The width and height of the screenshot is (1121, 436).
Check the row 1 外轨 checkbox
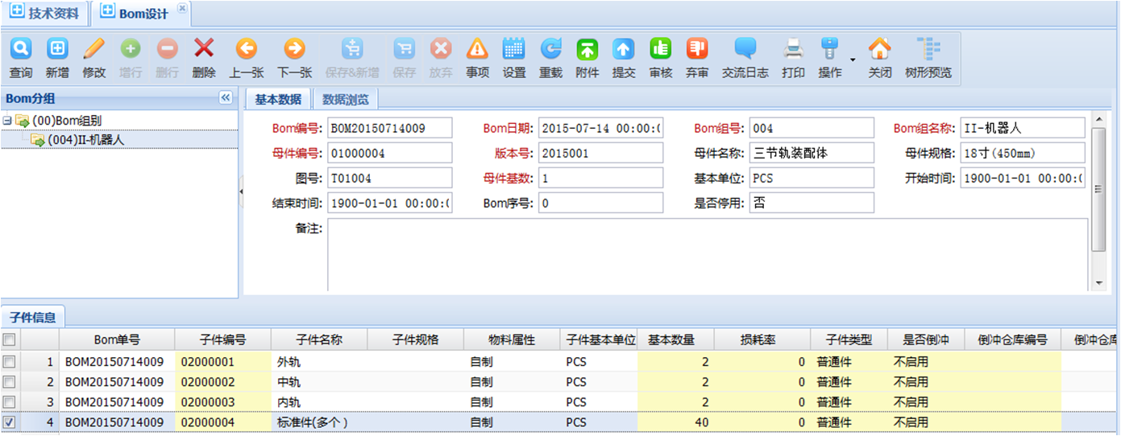click(9, 362)
